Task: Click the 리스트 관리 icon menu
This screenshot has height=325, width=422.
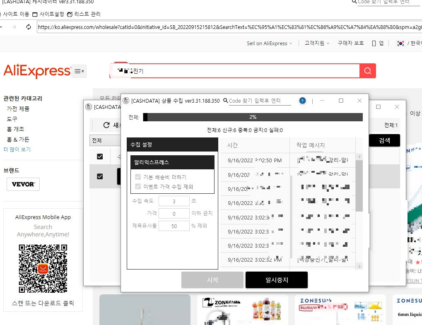Action: (83, 14)
